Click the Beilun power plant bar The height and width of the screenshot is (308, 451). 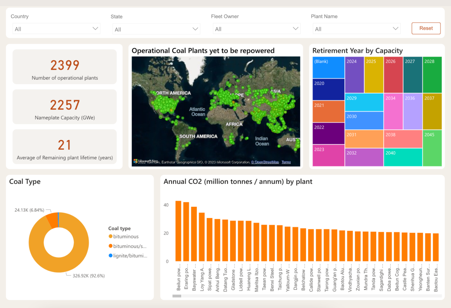coord(178,231)
